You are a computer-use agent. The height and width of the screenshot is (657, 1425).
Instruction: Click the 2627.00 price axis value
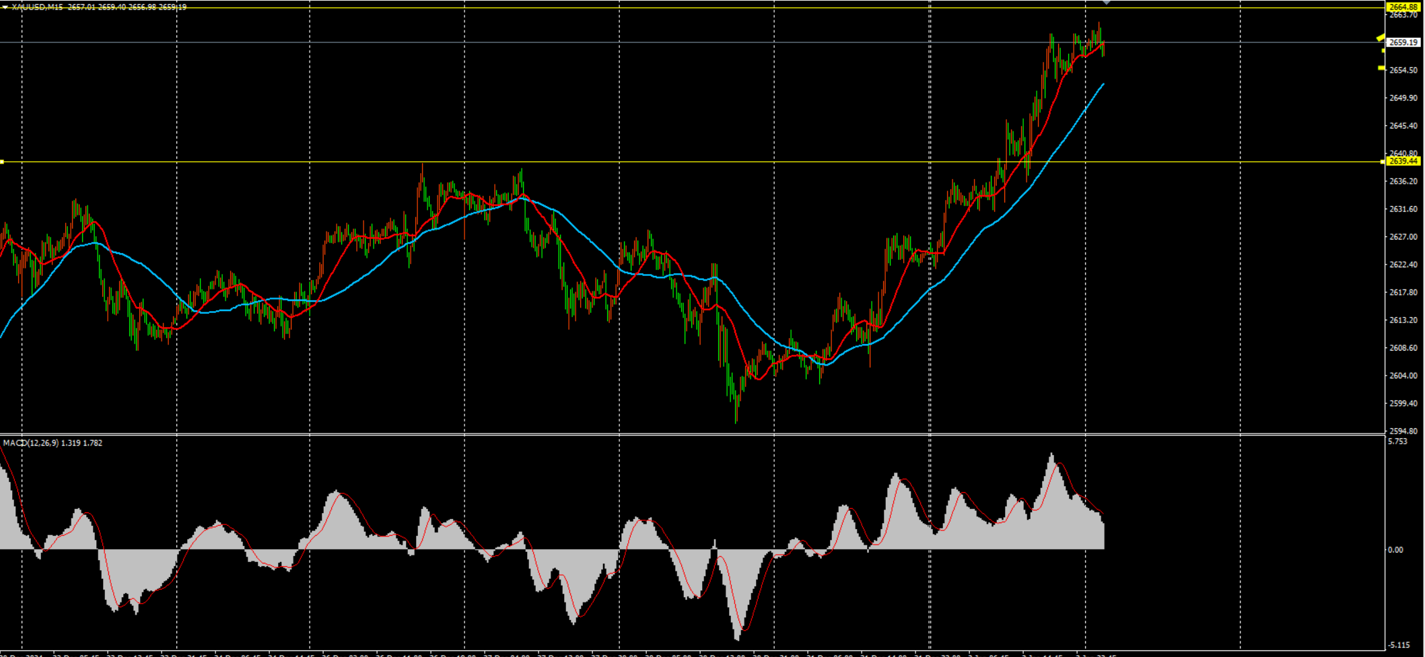pos(1403,237)
